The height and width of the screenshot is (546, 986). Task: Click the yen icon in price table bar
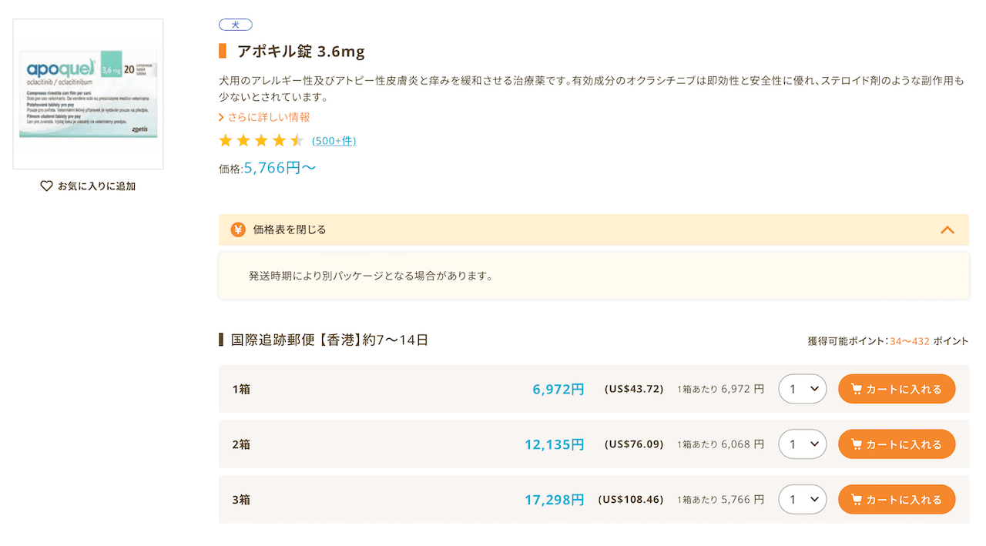(x=238, y=229)
